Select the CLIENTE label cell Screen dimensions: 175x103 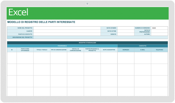tap(20, 31)
